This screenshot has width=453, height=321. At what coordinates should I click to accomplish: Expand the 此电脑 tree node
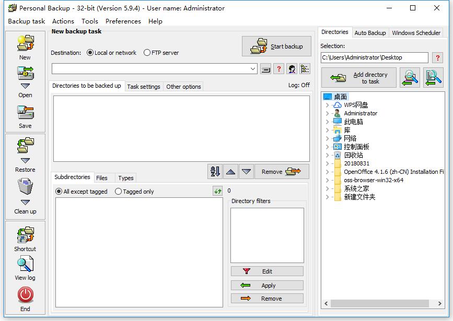(x=327, y=121)
